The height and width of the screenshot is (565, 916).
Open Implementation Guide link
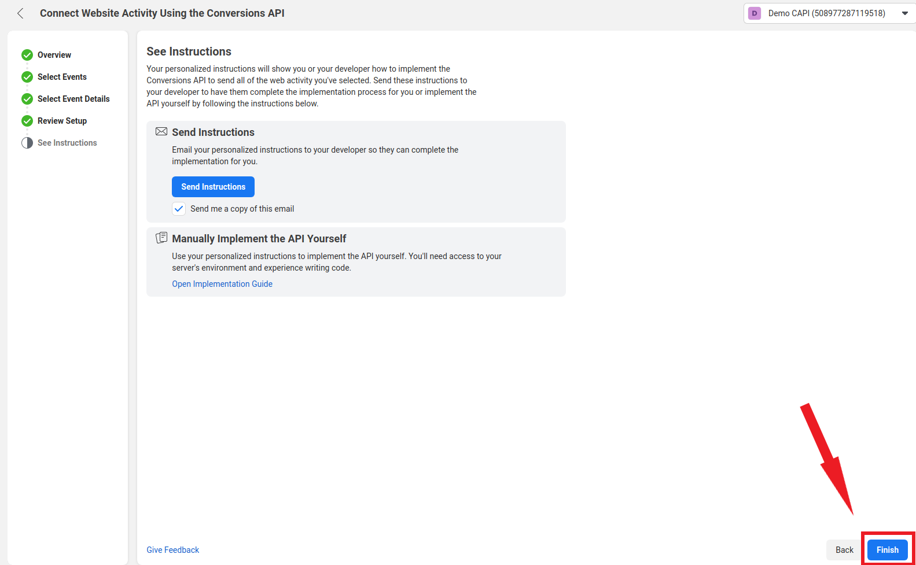[222, 284]
